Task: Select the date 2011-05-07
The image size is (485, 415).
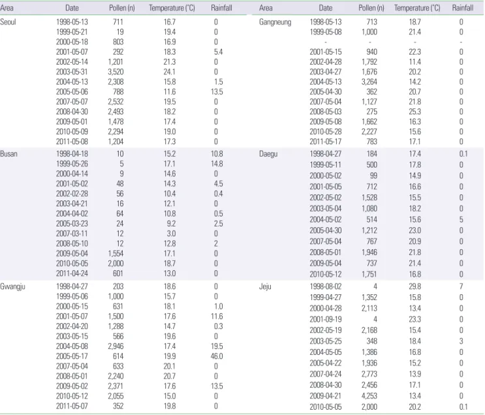Action: (72, 406)
